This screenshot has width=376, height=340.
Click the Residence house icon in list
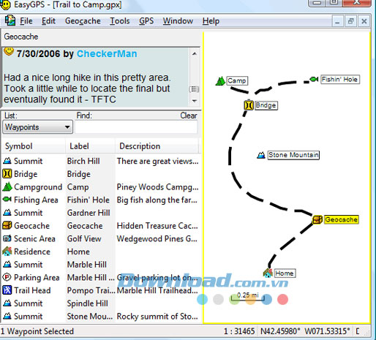7,252
